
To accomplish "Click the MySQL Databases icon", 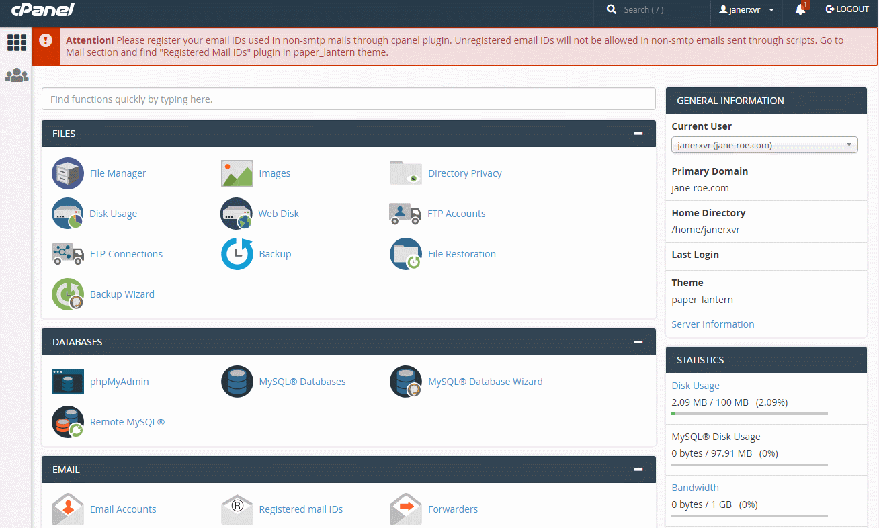I will tap(237, 382).
